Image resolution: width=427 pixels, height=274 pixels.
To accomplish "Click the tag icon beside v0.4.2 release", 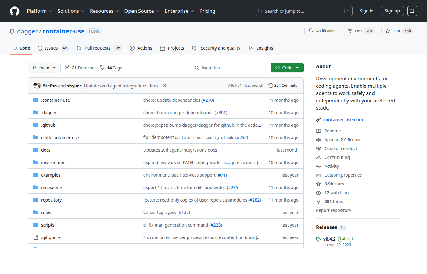I will [318, 239].
